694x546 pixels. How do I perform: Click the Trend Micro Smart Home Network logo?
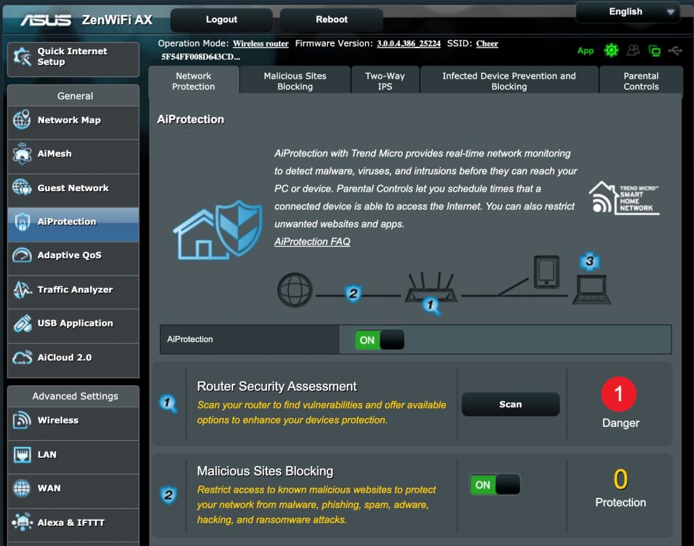pyautogui.click(x=624, y=198)
